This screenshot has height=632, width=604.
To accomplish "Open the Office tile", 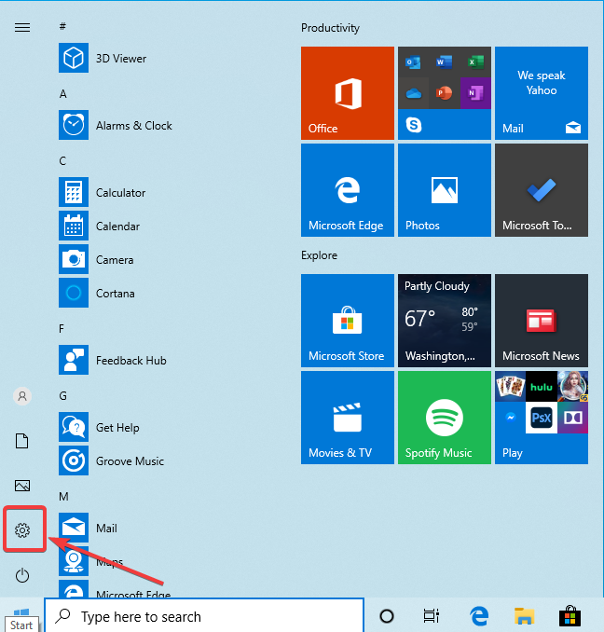I will (x=348, y=93).
